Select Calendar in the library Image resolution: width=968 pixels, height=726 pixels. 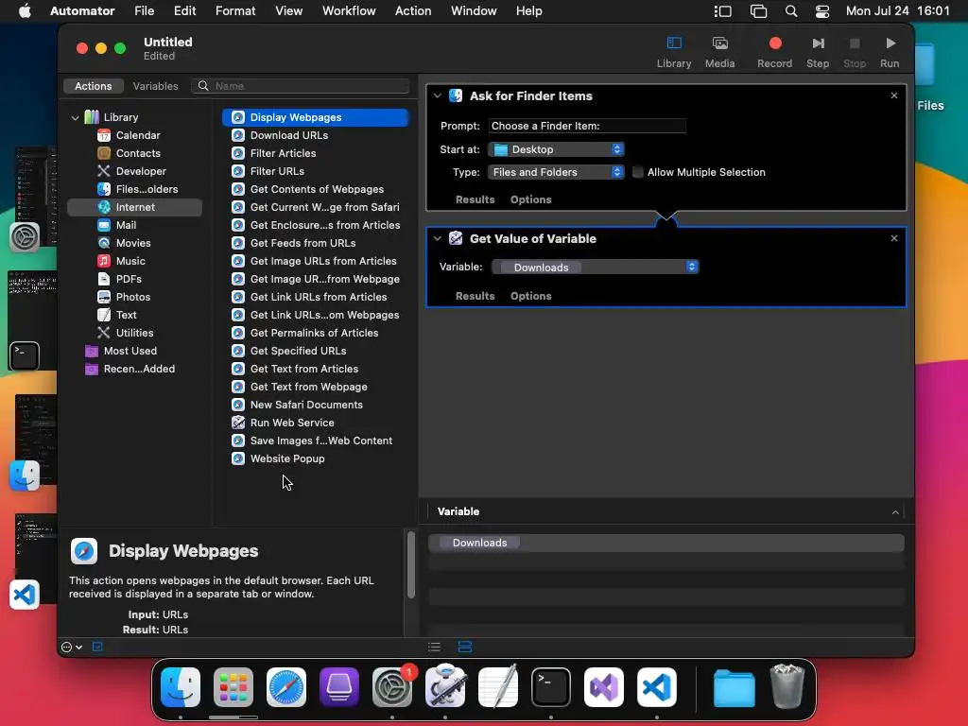click(138, 135)
